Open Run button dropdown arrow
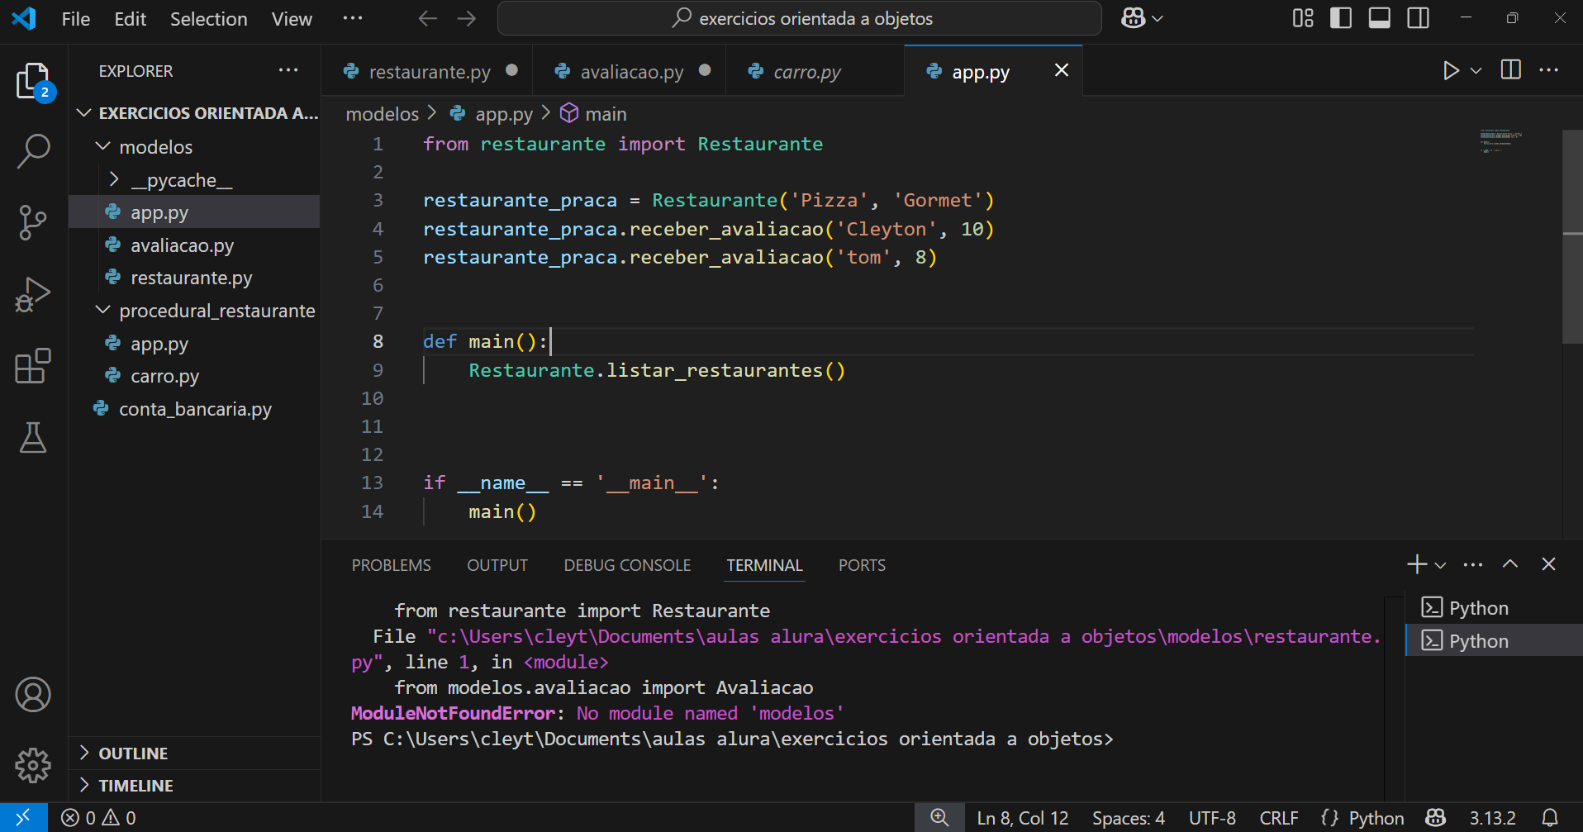The height and width of the screenshot is (832, 1583). [1476, 71]
